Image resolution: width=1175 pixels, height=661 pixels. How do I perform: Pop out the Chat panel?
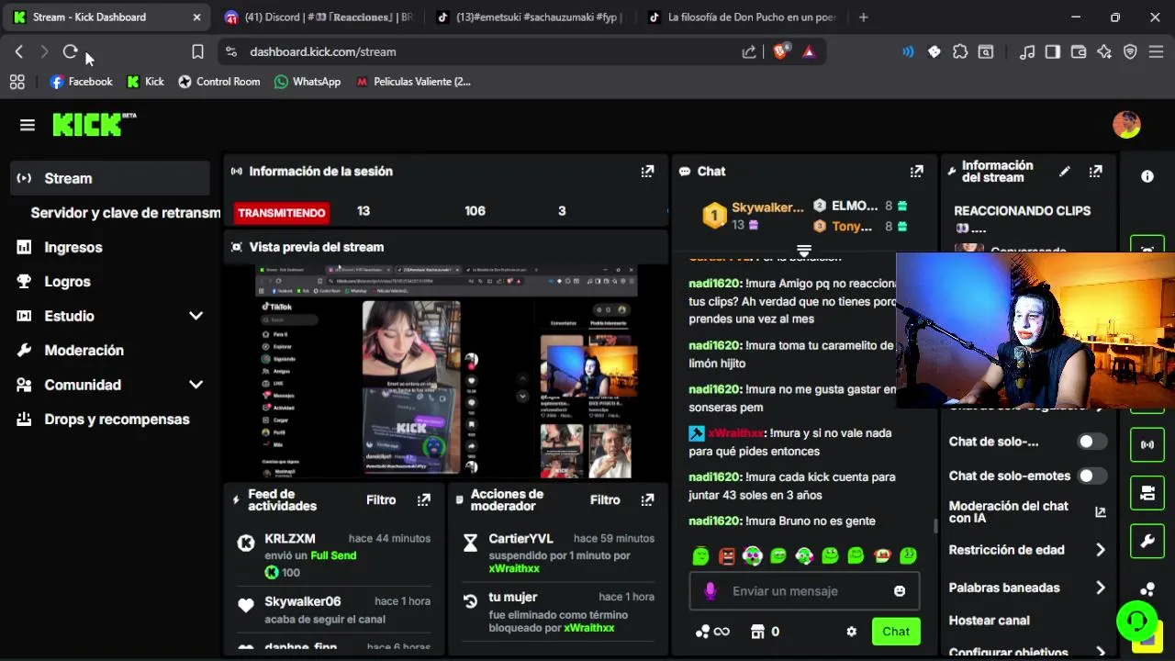point(916,172)
